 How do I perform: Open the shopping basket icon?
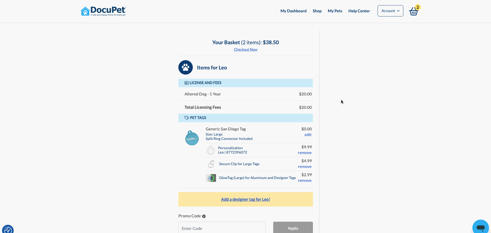pyautogui.click(x=413, y=11)
